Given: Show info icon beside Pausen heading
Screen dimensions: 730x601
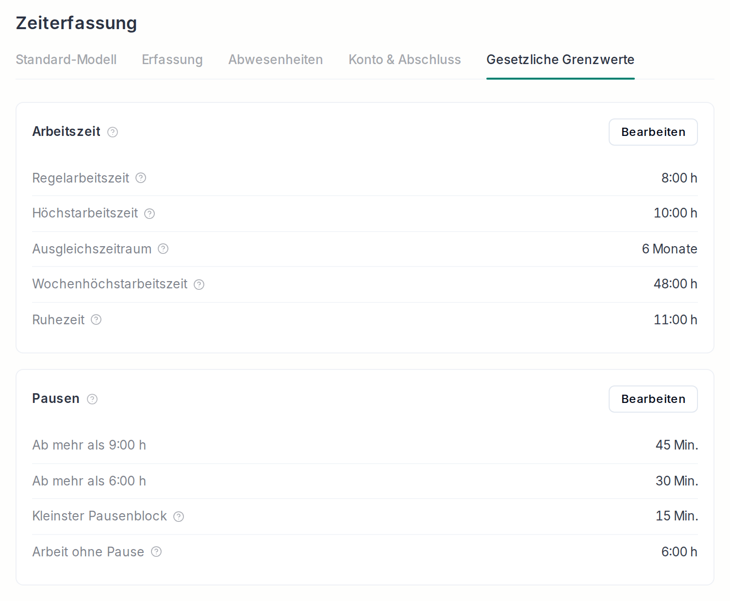Looking at the screenshot, I should click(92, 399).
